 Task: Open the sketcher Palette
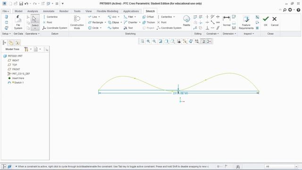186,21
